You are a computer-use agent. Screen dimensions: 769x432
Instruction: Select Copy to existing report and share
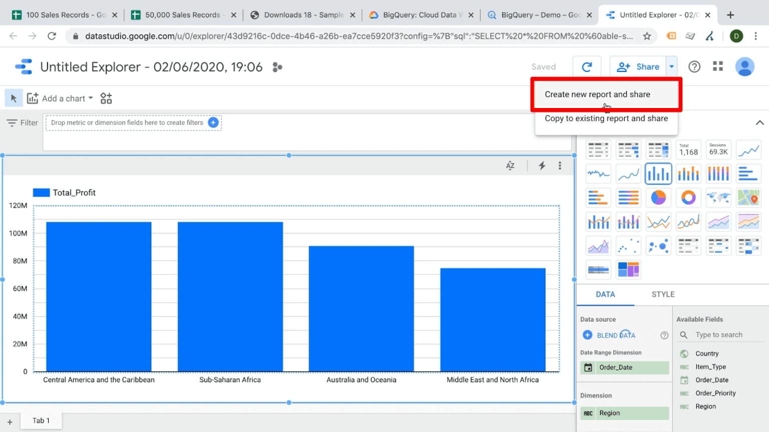[x=606, y=118]
